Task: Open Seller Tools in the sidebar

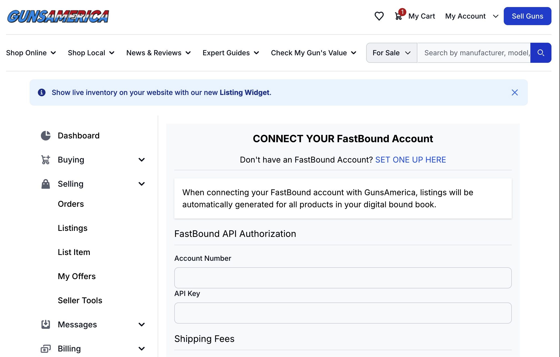Action: [80, 300]
